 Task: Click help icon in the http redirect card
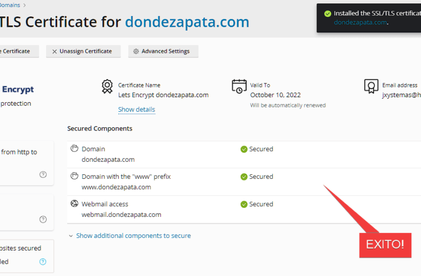coord(43,174)
